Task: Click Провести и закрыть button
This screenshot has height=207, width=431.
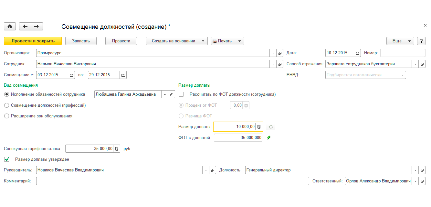Action: pos(33,41)
